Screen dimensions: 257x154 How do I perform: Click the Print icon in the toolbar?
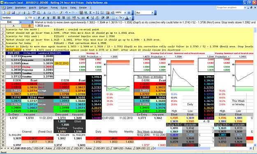click(x=23, y=13)
